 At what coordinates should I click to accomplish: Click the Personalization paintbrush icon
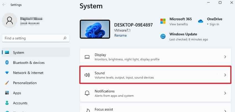[x=7, y=83]
